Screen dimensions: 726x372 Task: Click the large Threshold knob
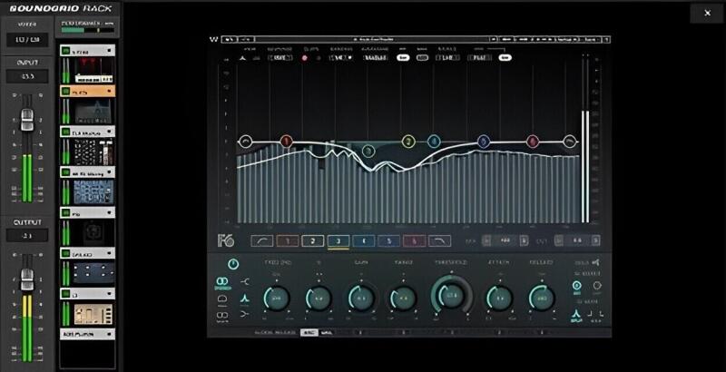[x=450, y=296]
